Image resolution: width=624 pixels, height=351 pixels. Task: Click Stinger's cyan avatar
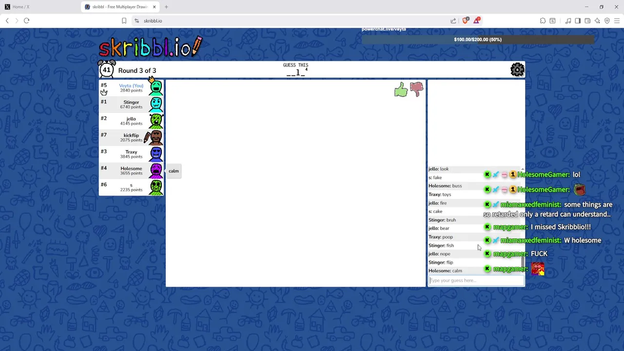click(x=156, y=104)
